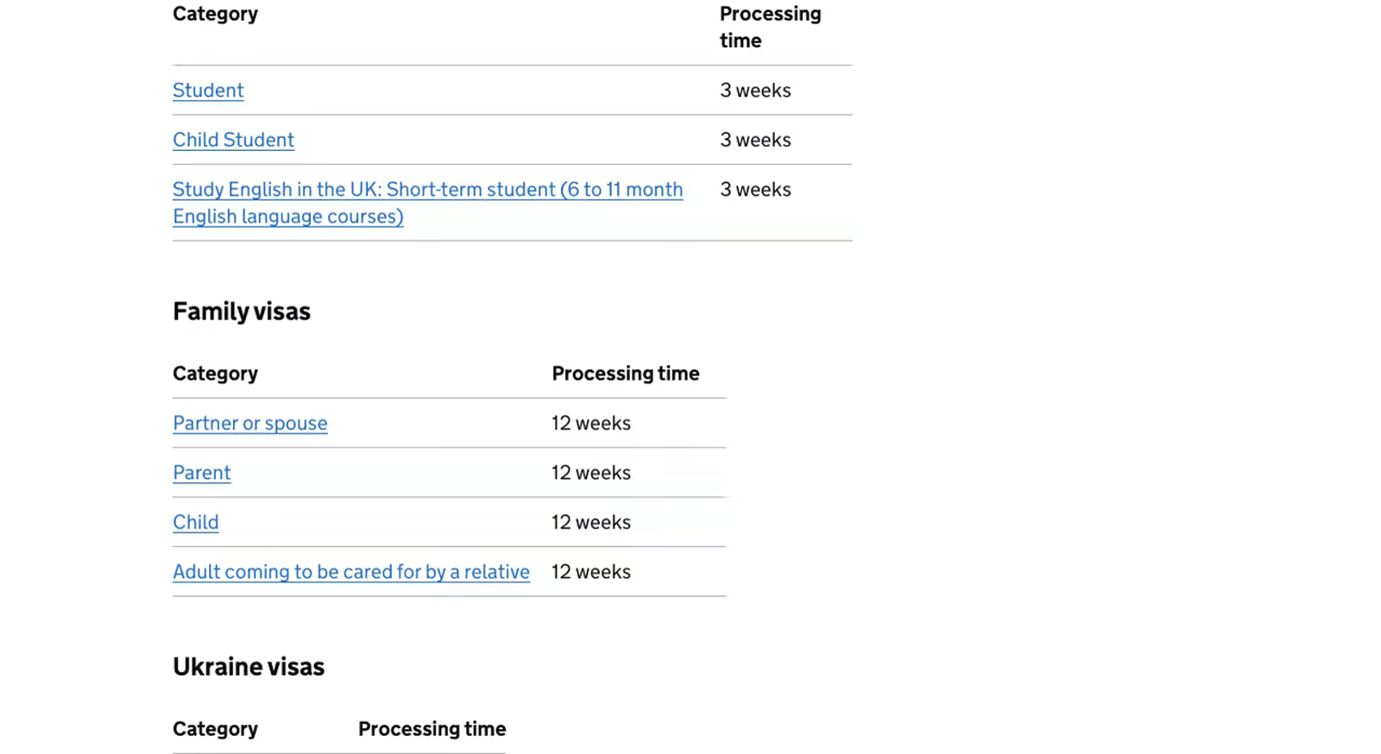
Task: Click the 3 weeks cell beside Student
Action: tap(755, 90)
